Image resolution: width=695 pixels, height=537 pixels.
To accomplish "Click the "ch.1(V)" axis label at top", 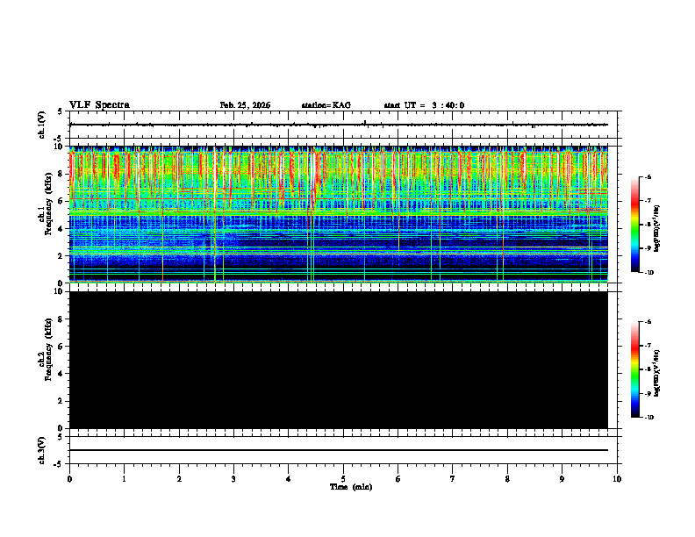I will point(42,125).
